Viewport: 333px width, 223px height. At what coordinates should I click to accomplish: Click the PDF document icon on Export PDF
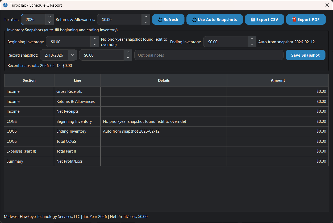coord(294,19)
